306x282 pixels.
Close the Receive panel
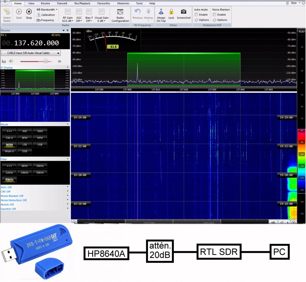tap(68, 30)
